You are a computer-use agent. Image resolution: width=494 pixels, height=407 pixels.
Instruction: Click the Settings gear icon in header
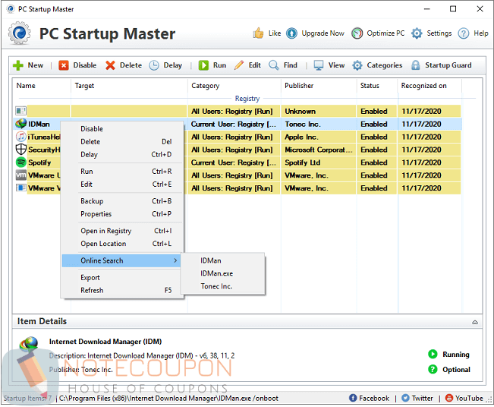tap(417, 33)
